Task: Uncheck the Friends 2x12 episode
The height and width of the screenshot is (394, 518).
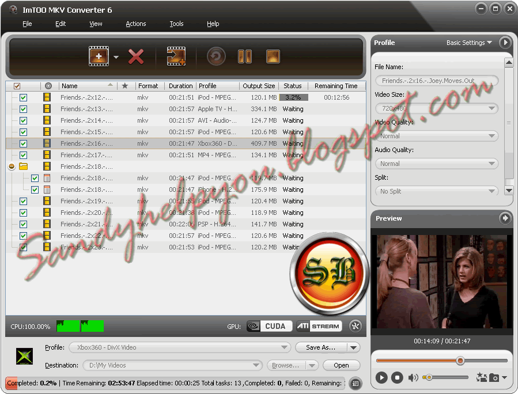Action: [x=22, y=97]
